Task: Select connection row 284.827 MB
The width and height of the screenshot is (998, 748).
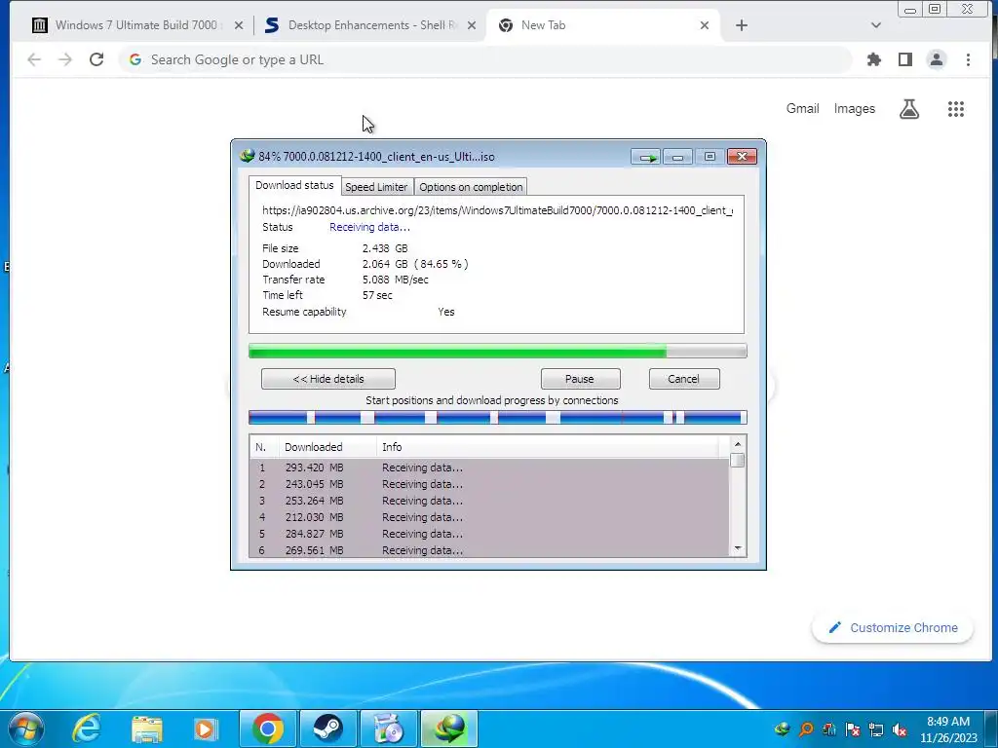Action: [x=489, y=534]
